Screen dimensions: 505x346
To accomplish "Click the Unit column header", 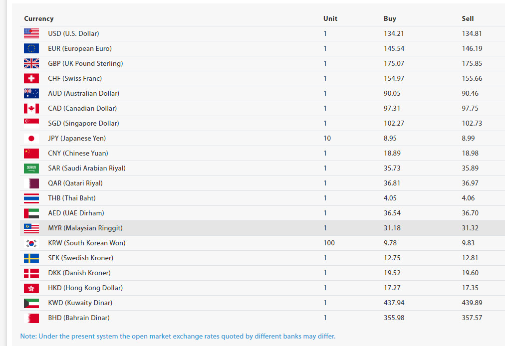I will 330,18.
